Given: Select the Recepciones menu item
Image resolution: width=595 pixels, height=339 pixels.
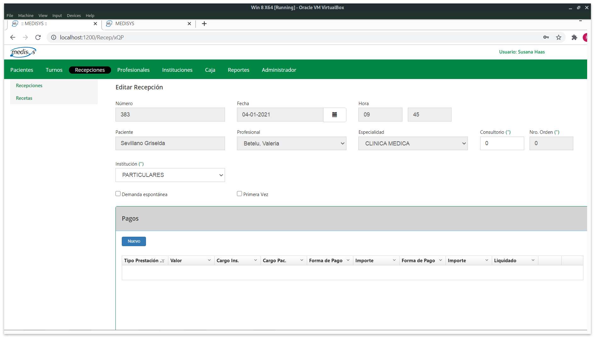Looking at the screenshot, I should point(90,70).
